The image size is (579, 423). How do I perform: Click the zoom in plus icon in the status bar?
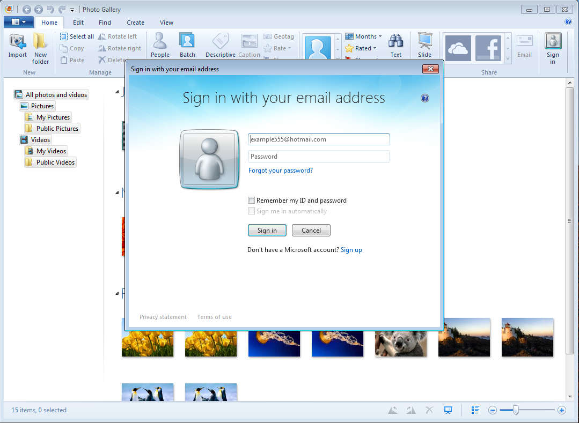[x=562, y=410]
